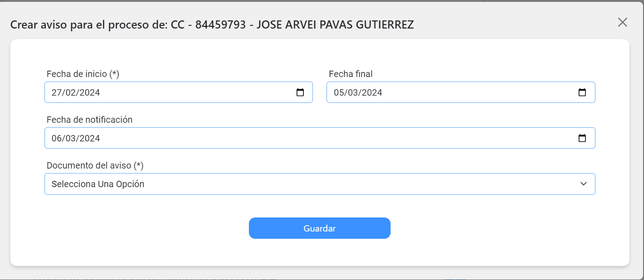Viewport: 644px width, 280px height.
Task: Click the Documento del aviso (*) label
Action: [x=95, y=166]
